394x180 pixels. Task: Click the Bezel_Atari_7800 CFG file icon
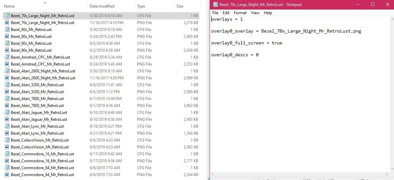click(x=7, y=99)
